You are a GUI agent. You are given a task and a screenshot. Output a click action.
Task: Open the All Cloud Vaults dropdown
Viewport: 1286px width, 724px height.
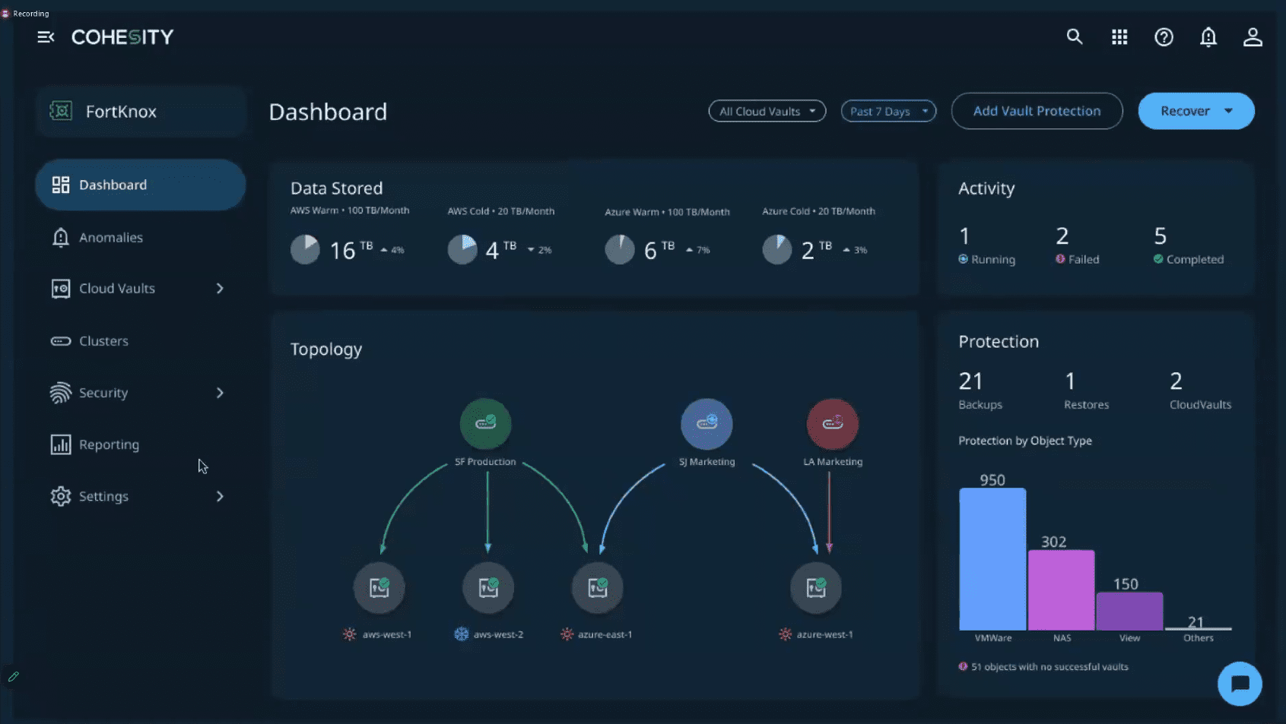[767, 111]
